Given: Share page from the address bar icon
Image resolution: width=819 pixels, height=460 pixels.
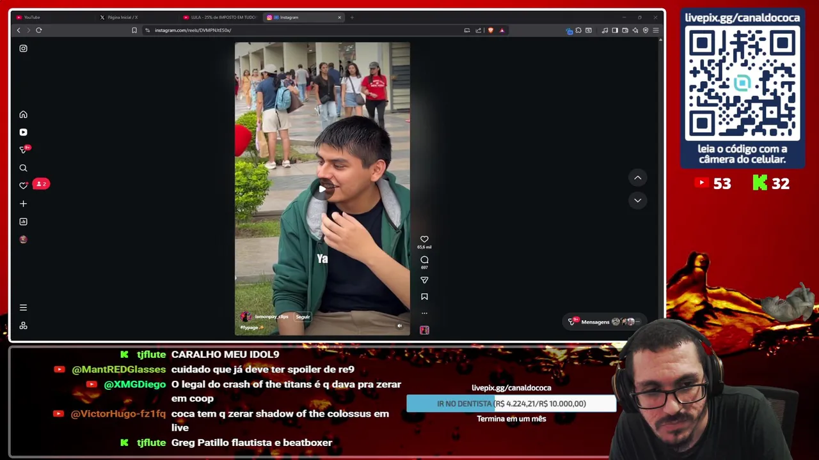Looking at the screenshot, I should [x=478, y=30].
